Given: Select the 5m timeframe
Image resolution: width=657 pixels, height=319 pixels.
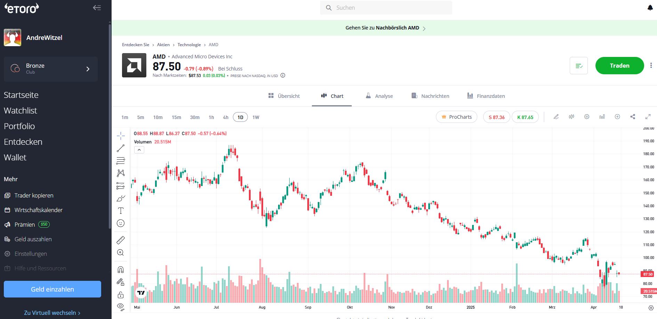Looking at the screenshot, I should pos(140,117).
